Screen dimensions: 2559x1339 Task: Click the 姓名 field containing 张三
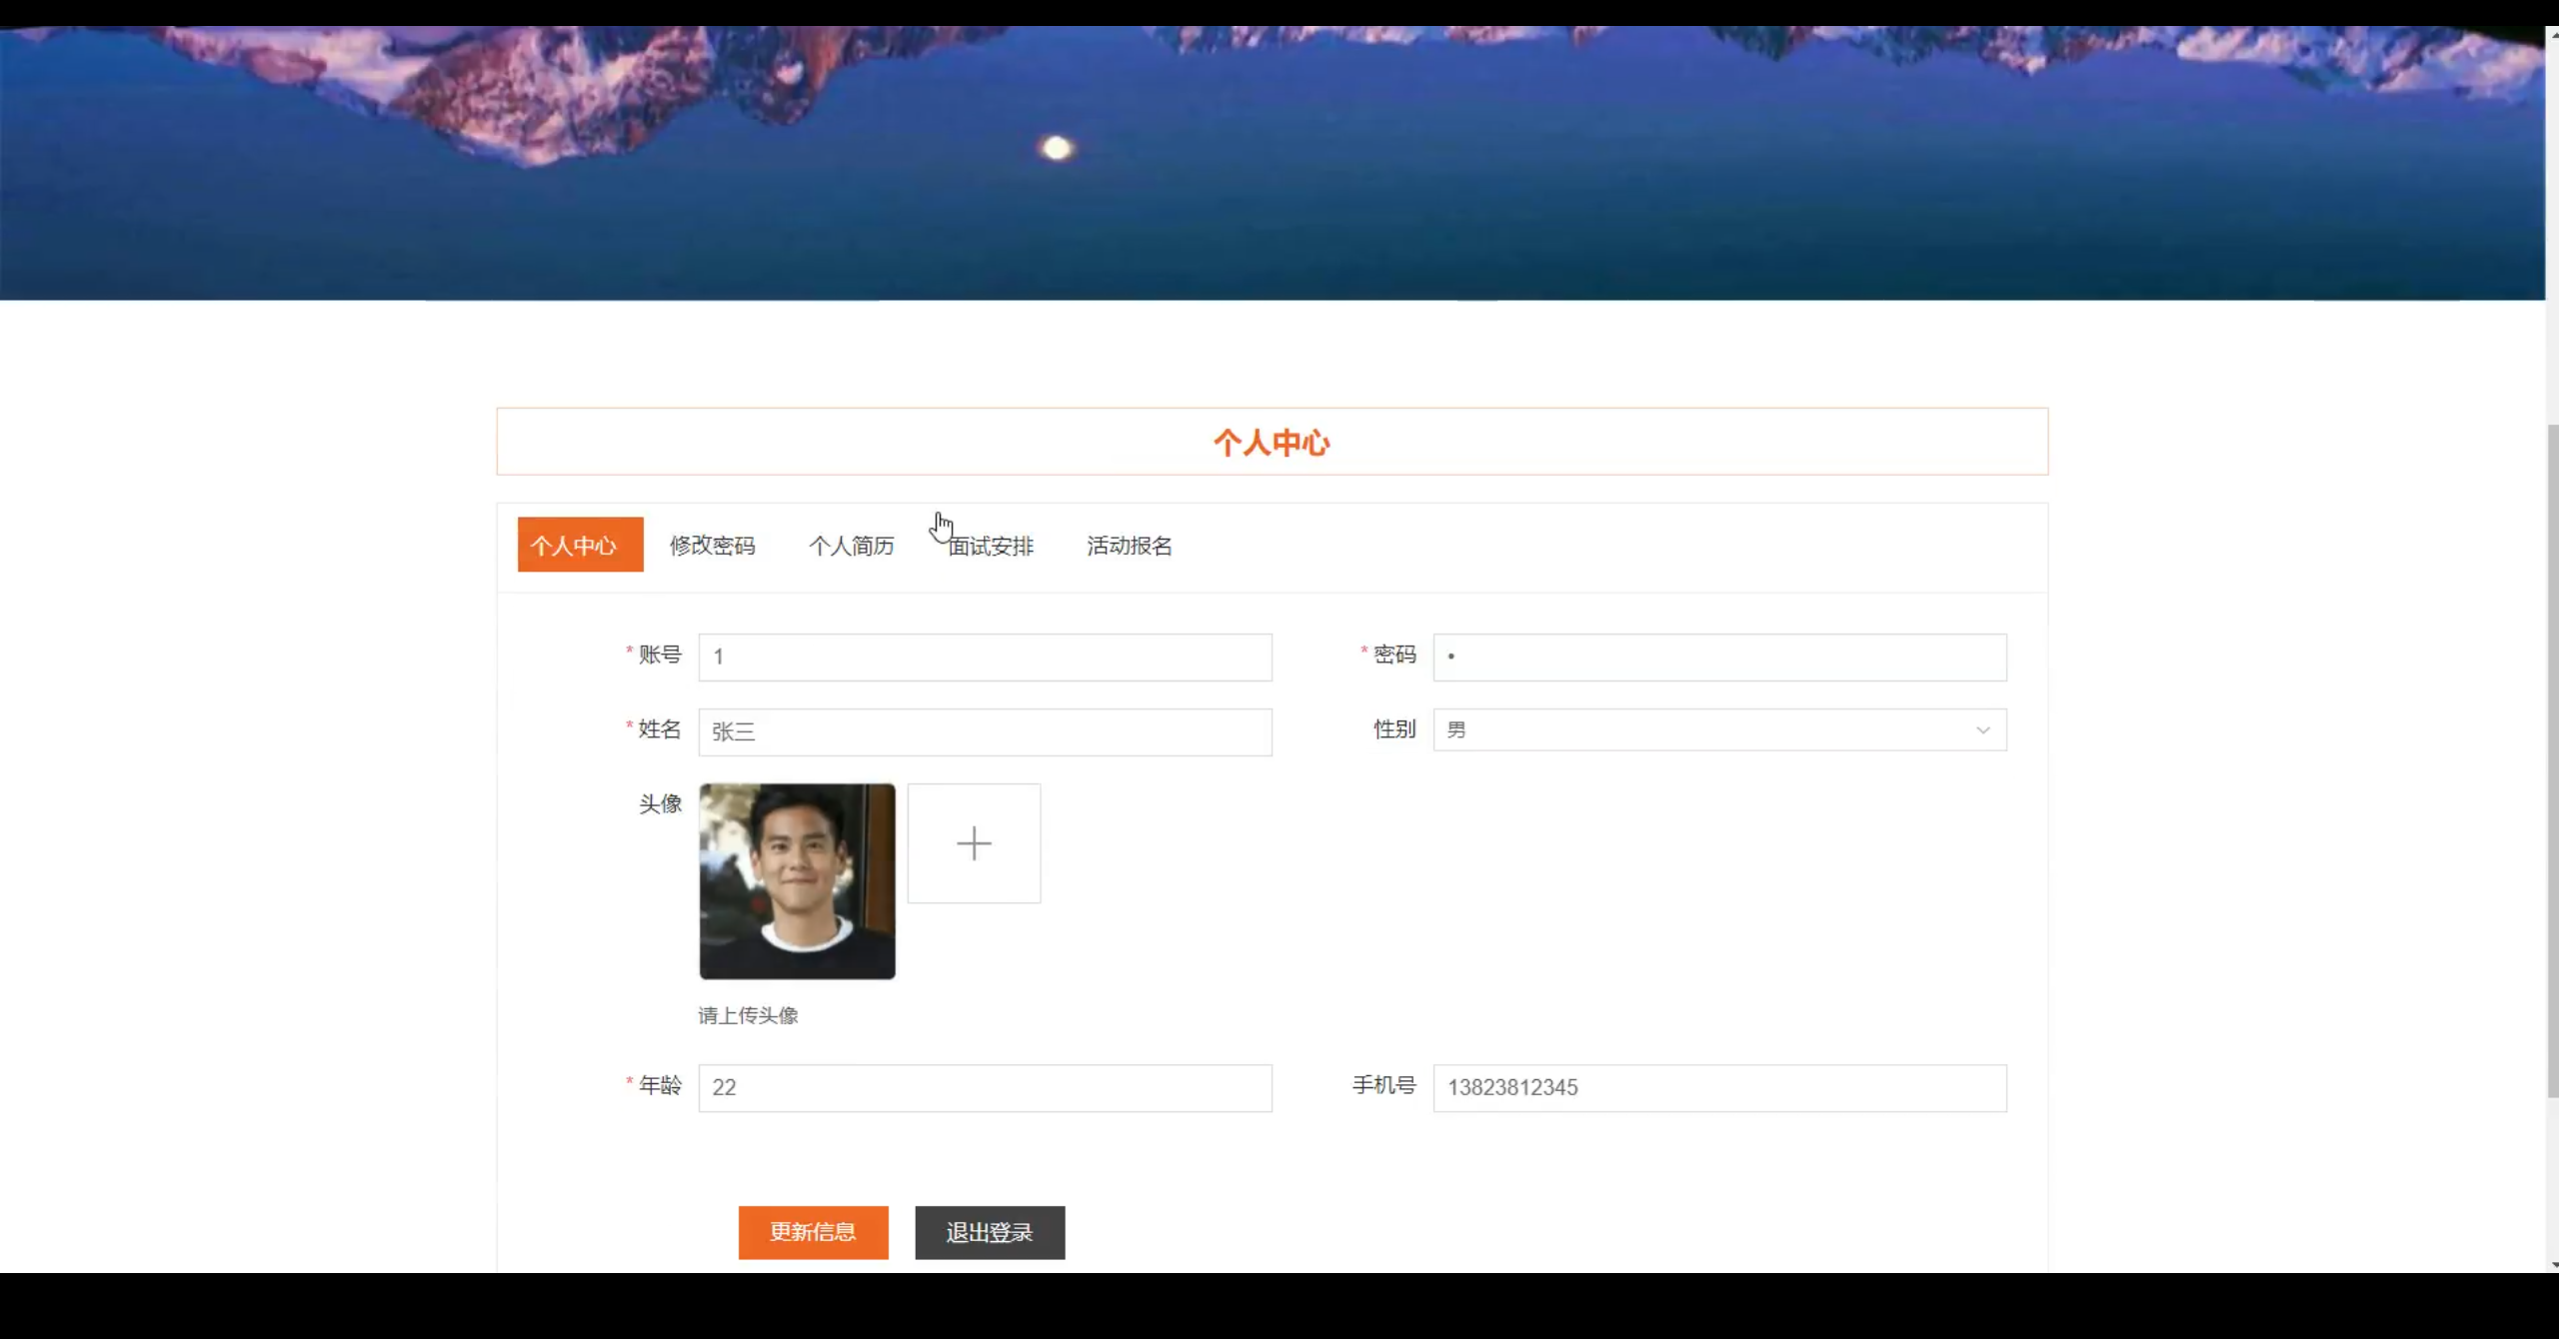click(985, 732)
